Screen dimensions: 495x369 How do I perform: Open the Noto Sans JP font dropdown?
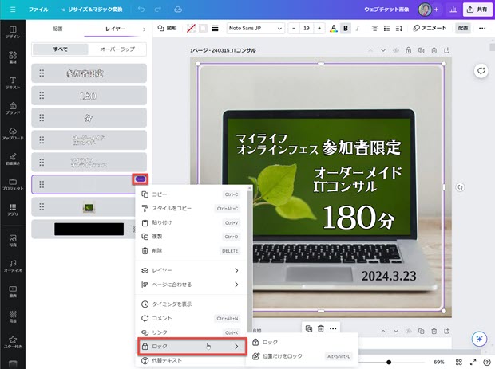255,28
